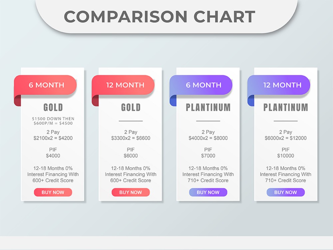Select the red 6 MONTH ribbon banner
This screenshot has height=250, width=333.
point(45,85)
